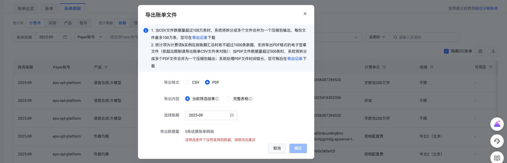Open the documentation book icon
This screenshot has height=163, width=507.
click(497, 158)
